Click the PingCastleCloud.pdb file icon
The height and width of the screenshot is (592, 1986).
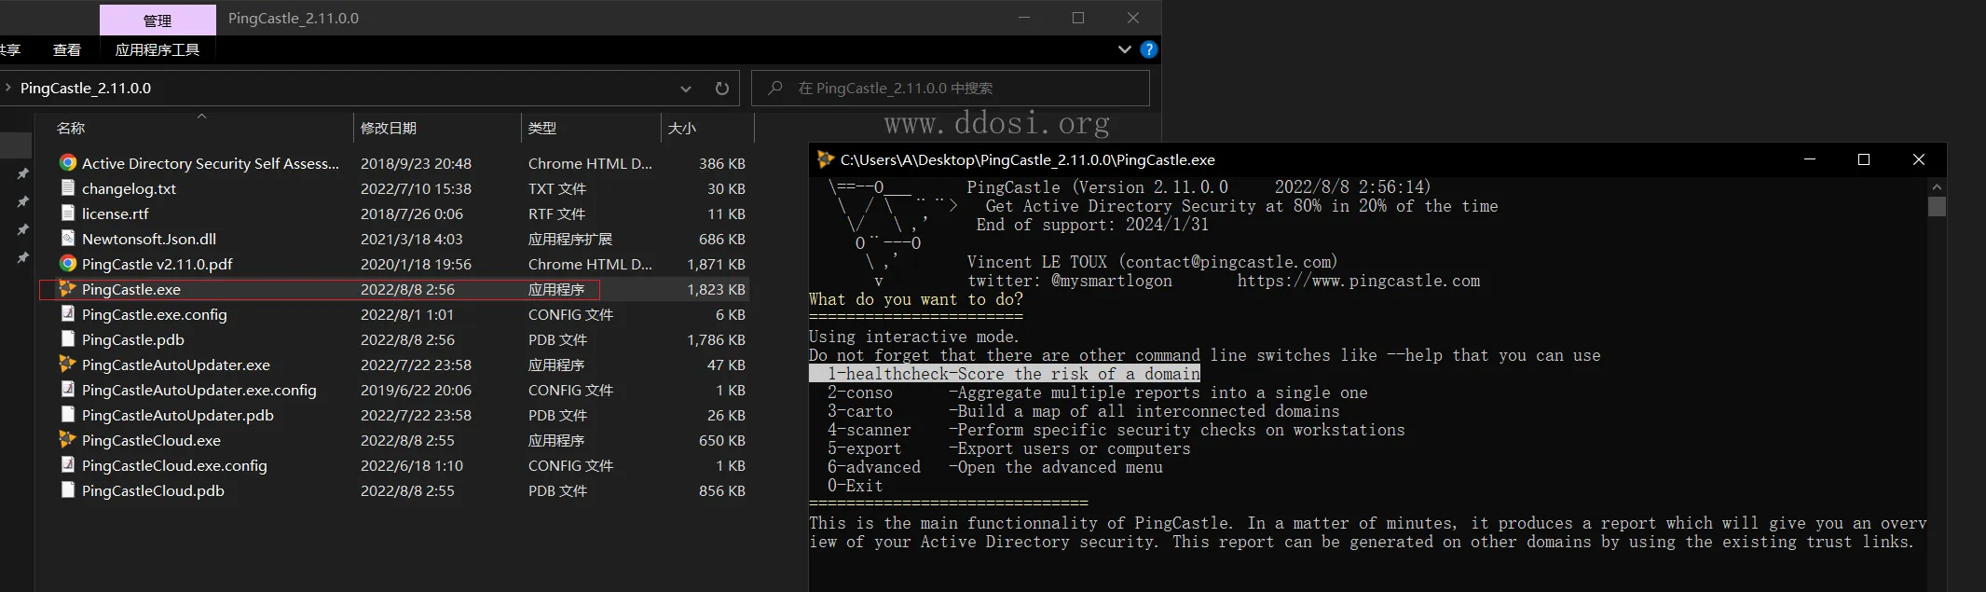pos(68,489)
